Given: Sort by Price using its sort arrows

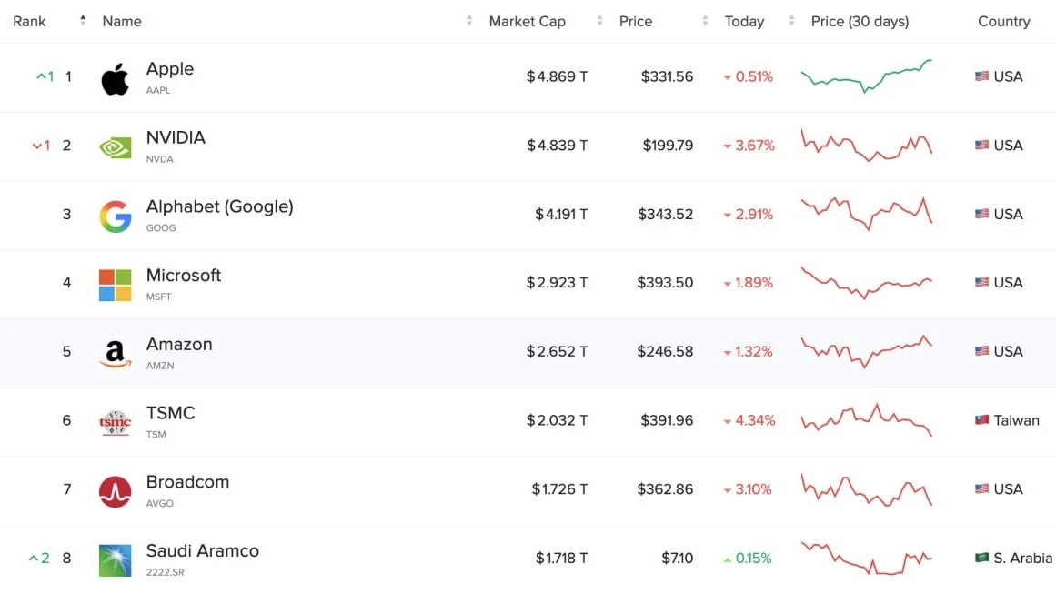Looking at the screenshot, I should pyautogui.click(x=705, y=21).
